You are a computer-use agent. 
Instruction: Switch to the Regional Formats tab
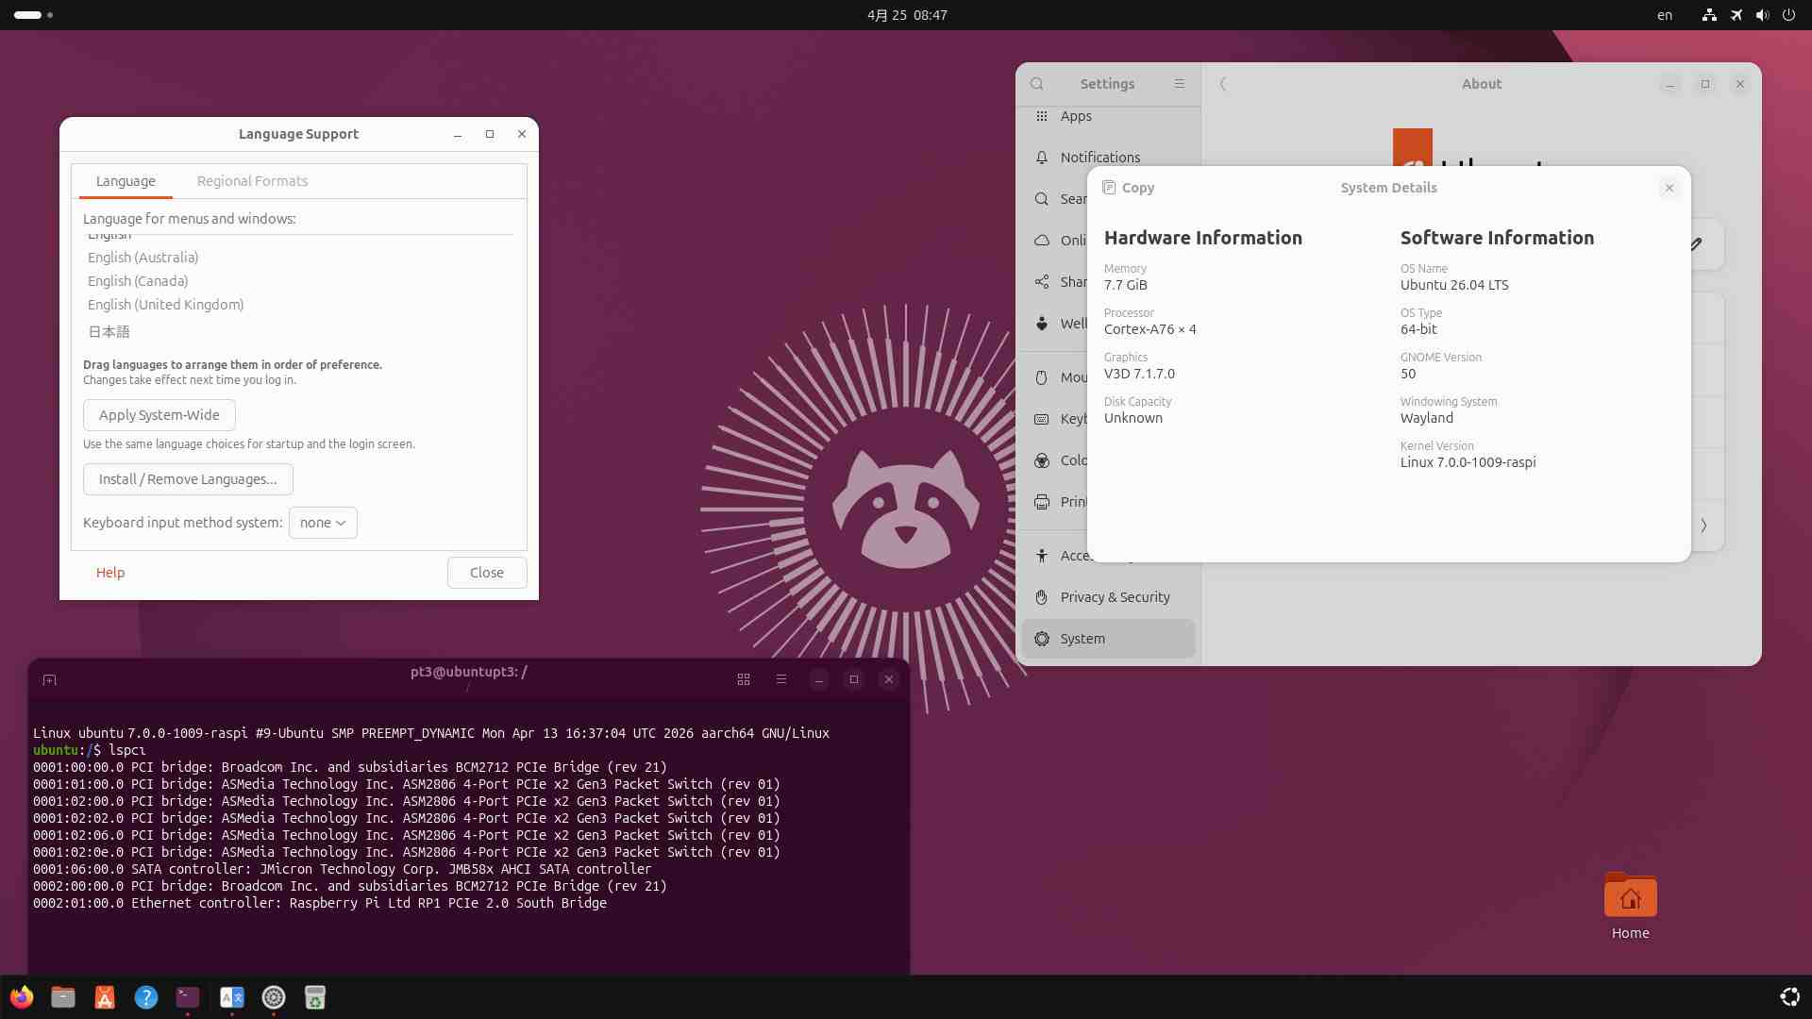tap(252, 181)
